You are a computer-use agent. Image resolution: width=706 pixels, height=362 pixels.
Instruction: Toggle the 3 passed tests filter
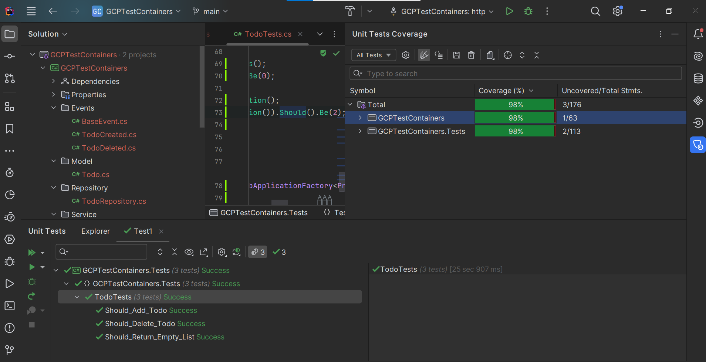[279, 252]
